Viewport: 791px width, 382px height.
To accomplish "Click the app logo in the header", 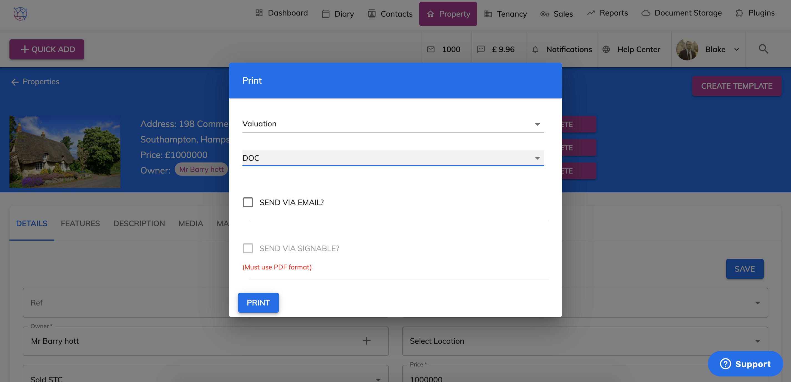I will 20,14.
